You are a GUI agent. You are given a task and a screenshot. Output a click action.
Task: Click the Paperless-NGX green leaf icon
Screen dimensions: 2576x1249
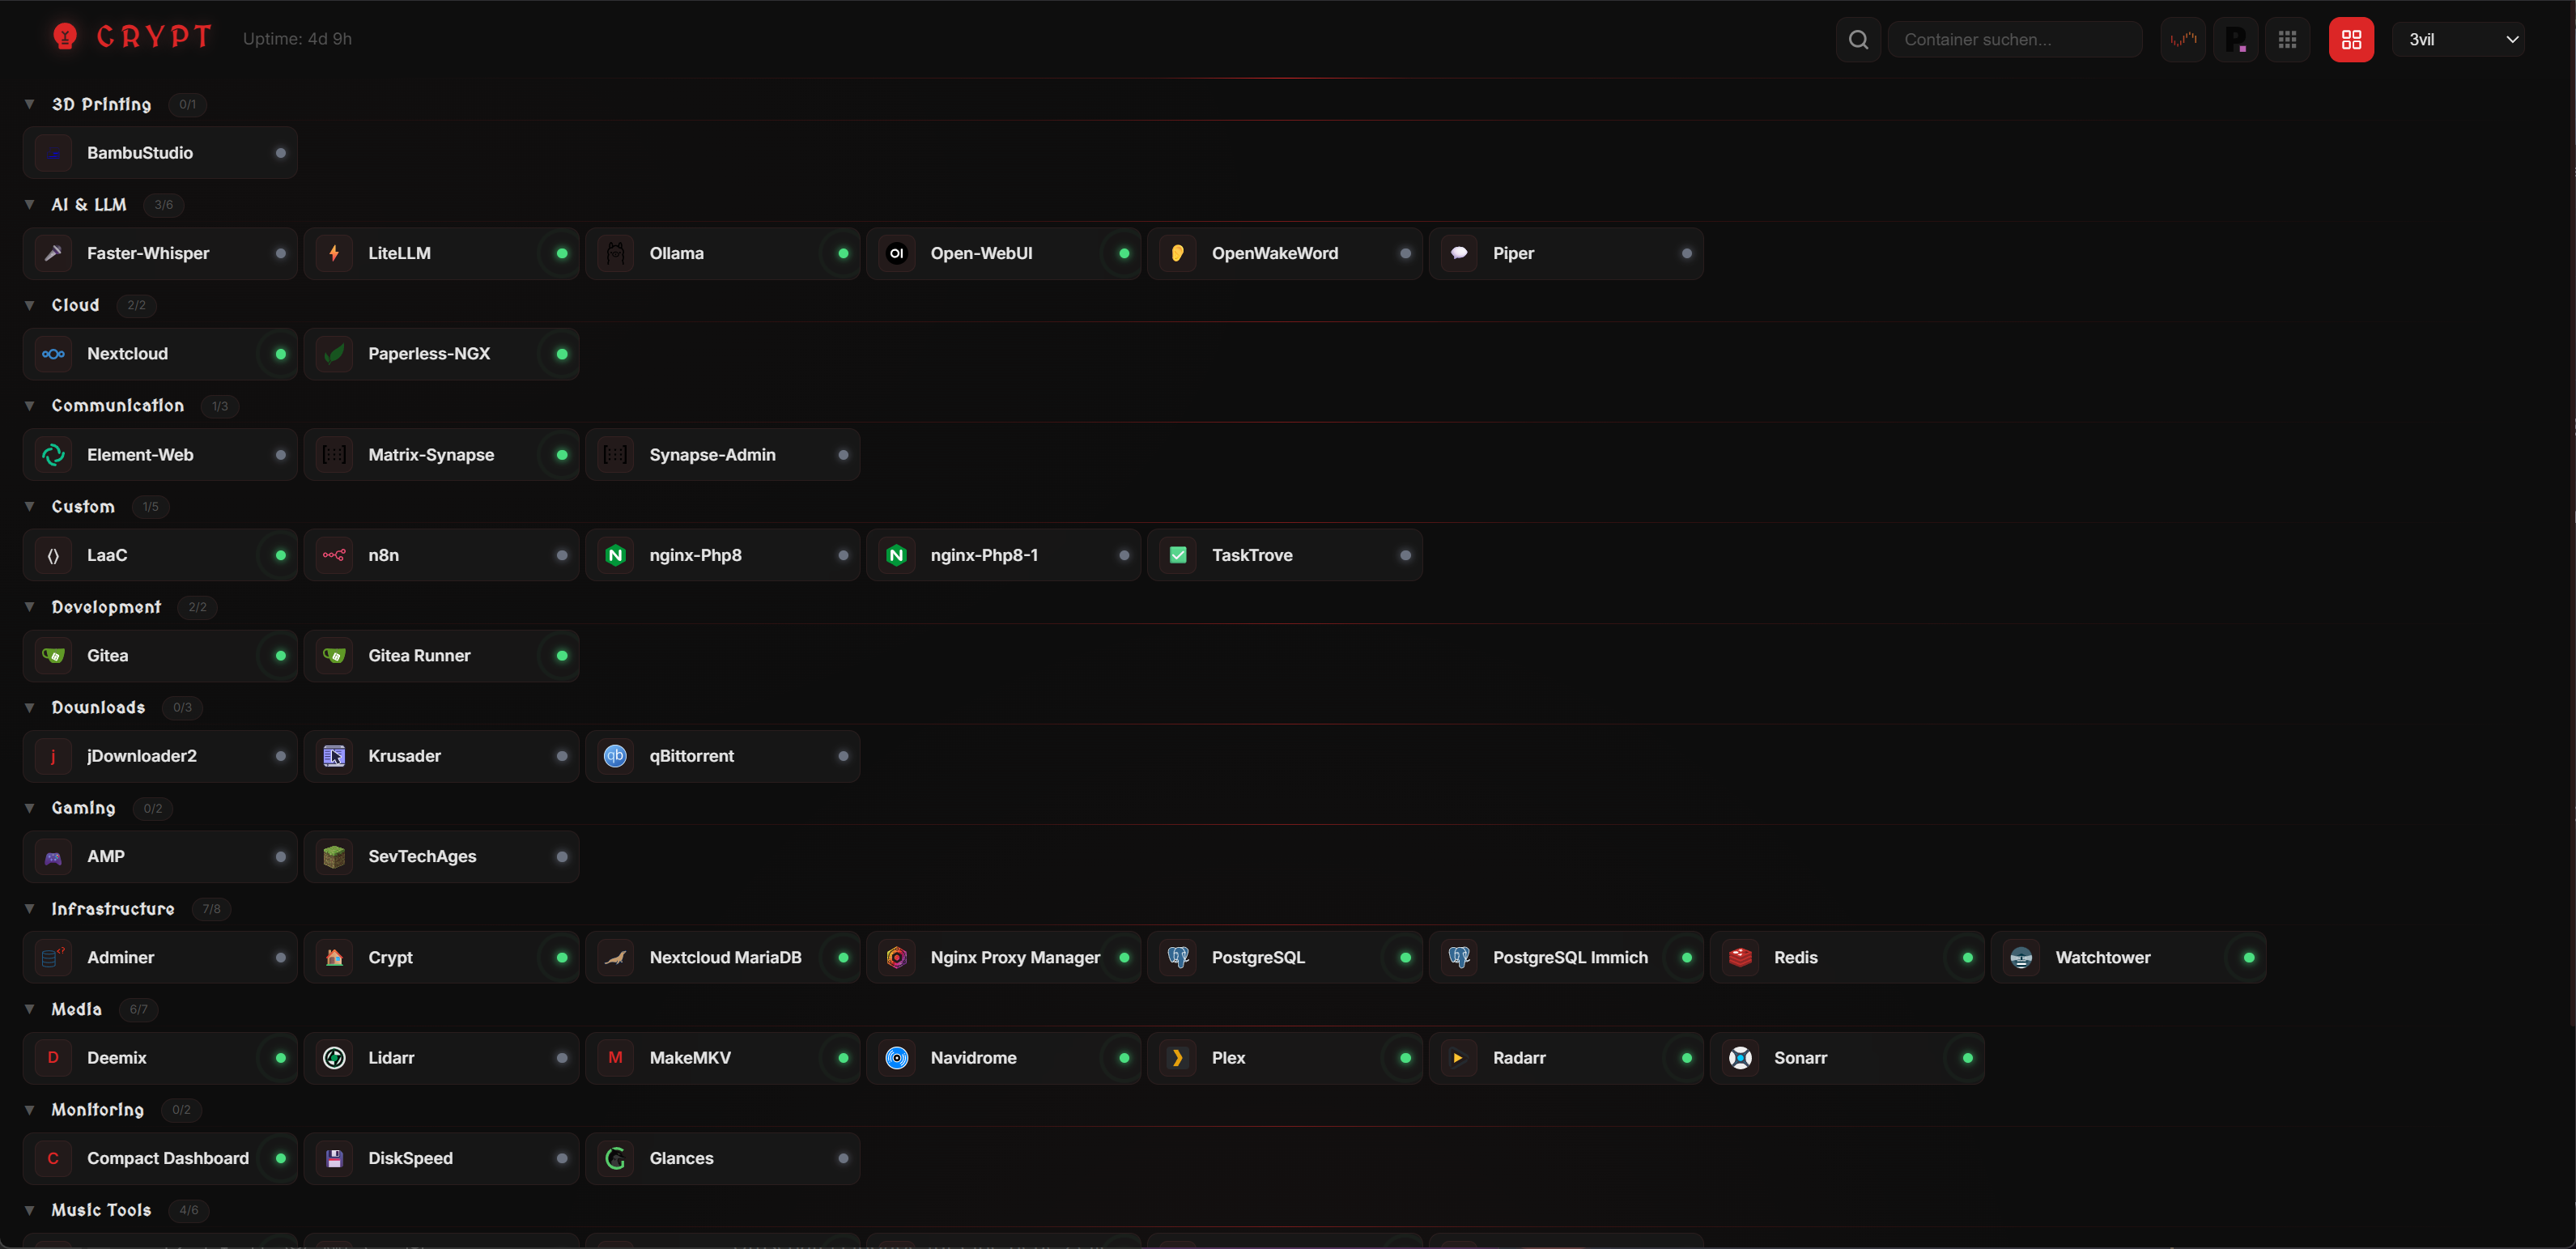tap(334, 354)
